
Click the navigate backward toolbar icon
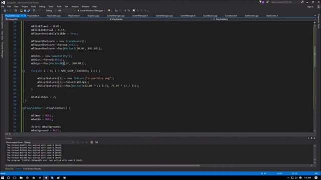5,10
